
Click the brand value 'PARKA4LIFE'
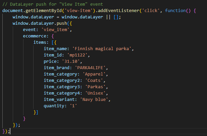coord(90,68)
